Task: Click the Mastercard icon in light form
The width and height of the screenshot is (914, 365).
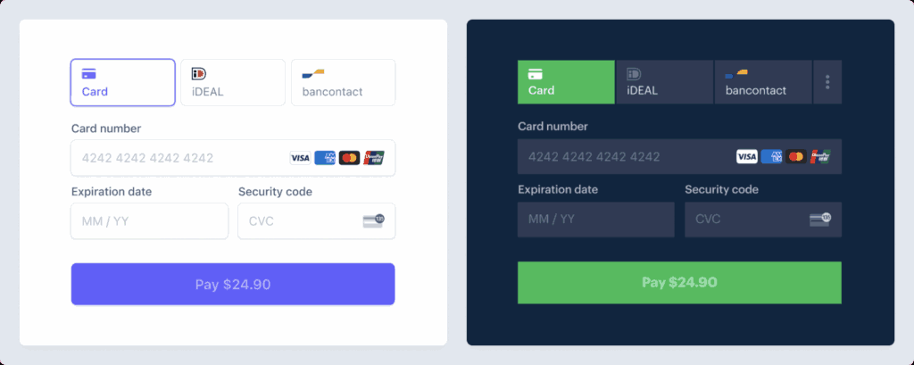Action: [349, 158]
